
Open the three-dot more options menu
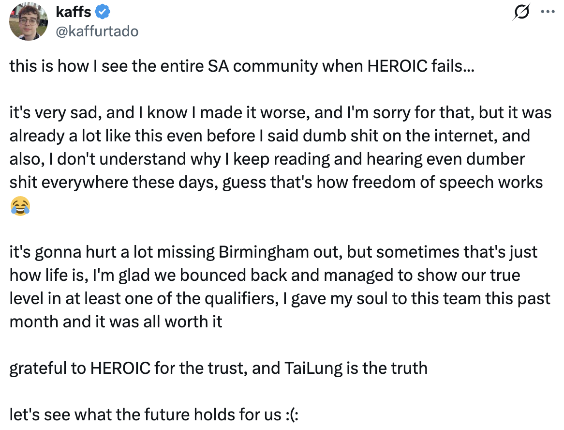pyautogui.click(x=548, y=11)
